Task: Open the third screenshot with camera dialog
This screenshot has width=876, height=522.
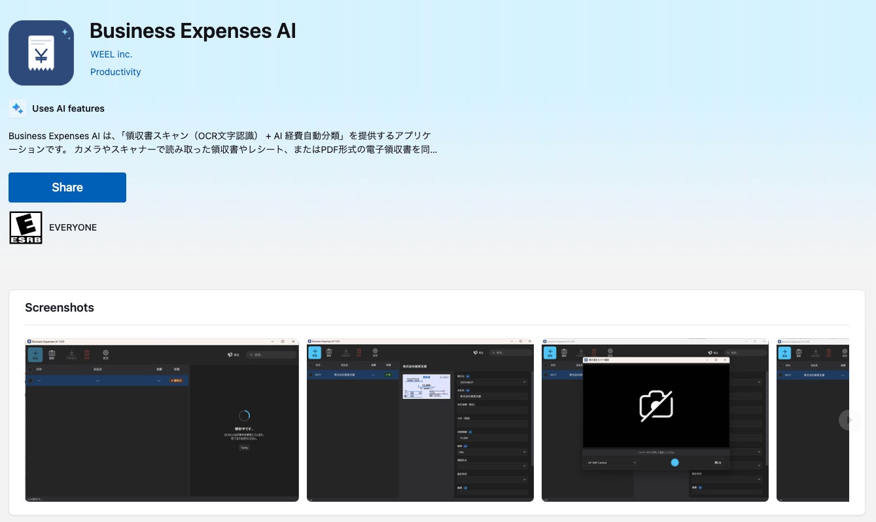Action: 655,419
